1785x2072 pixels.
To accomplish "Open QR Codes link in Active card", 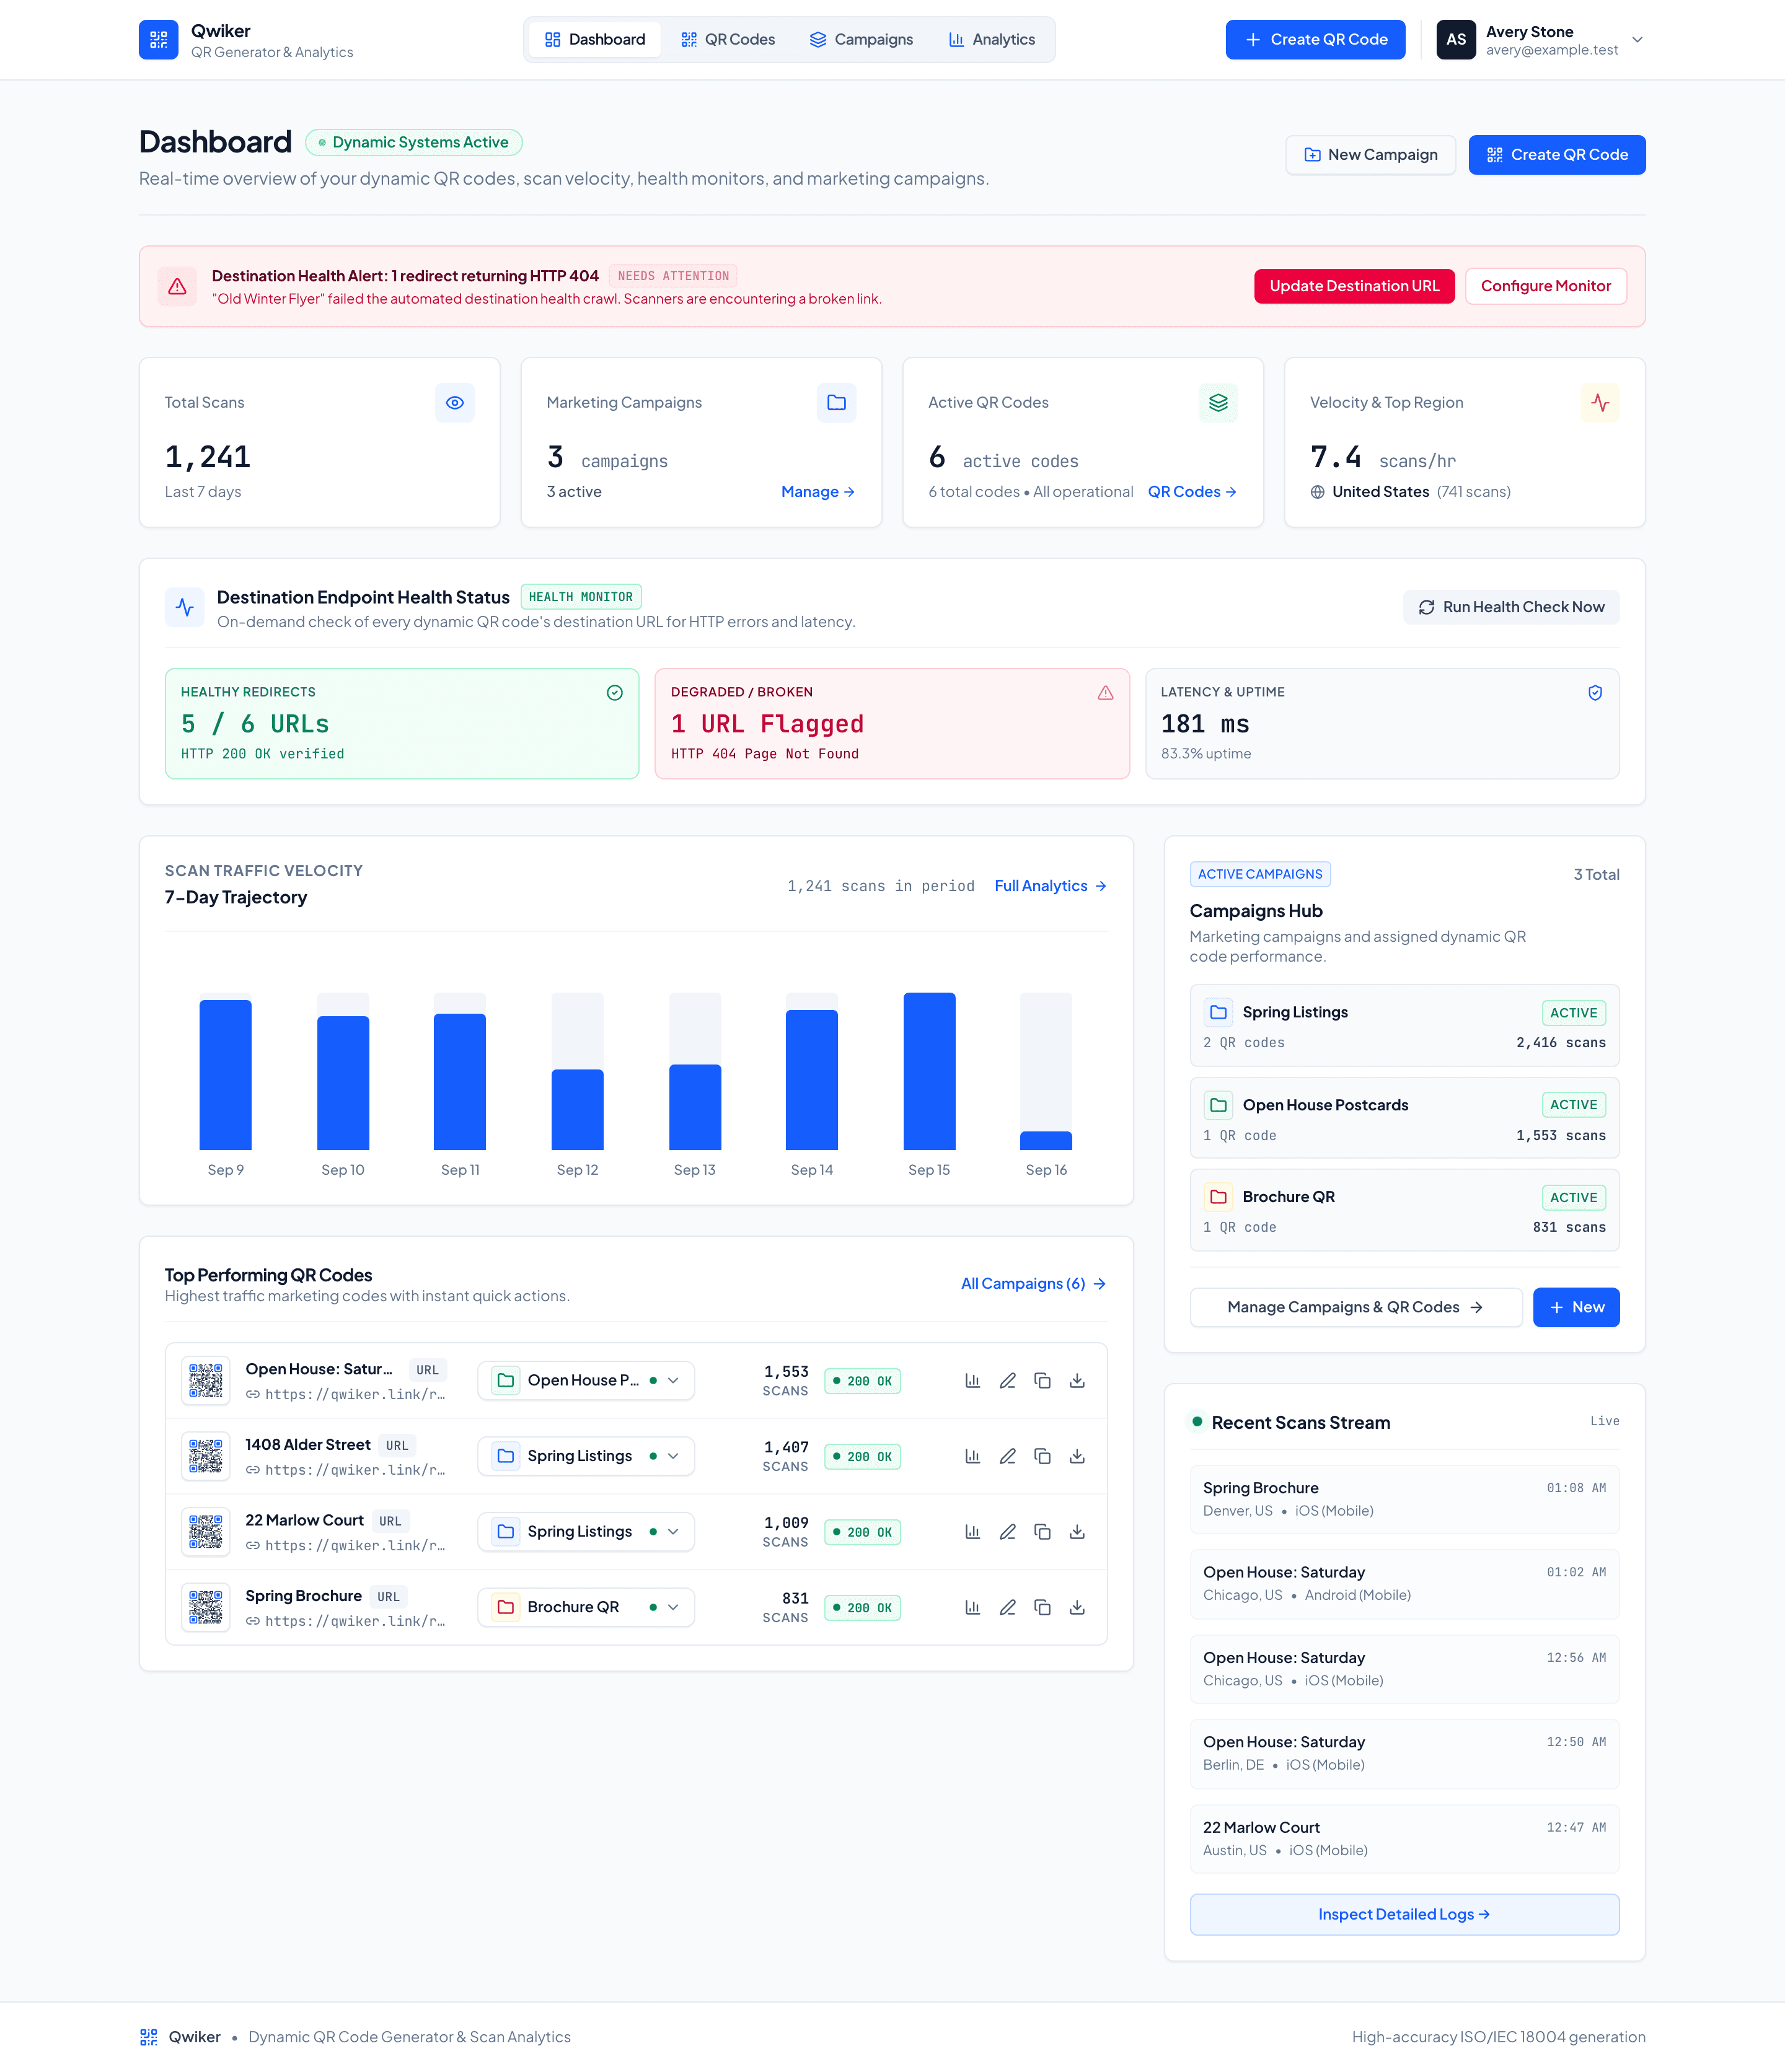I will coord(1192,492).
